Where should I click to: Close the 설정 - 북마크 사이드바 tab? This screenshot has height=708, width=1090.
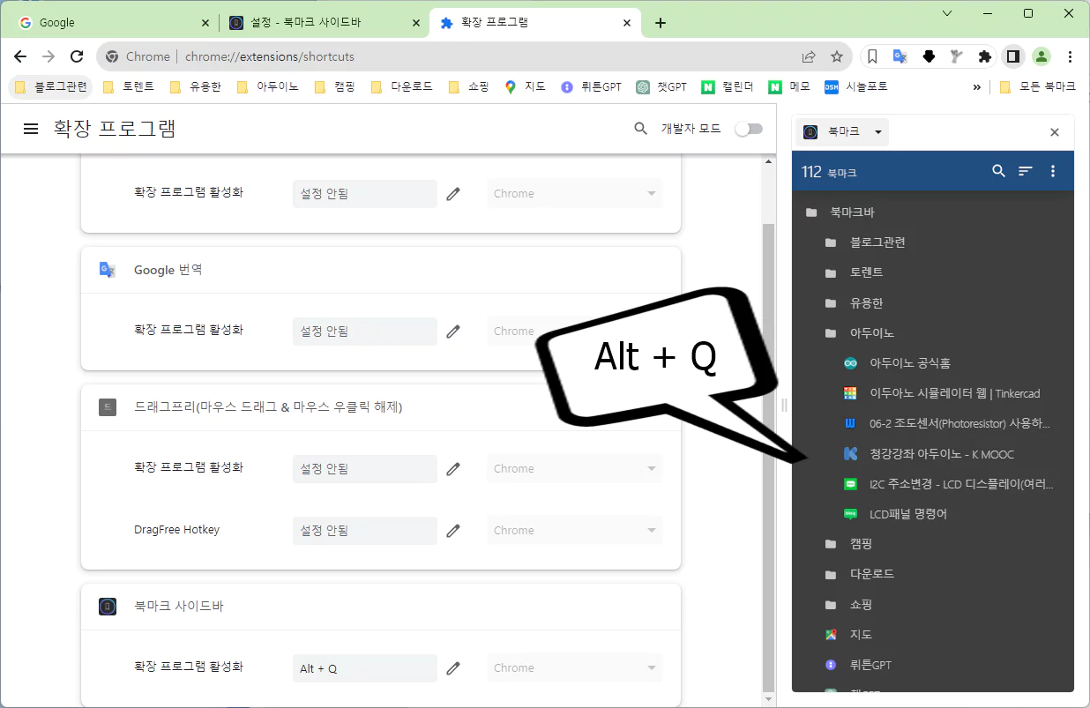416,23
